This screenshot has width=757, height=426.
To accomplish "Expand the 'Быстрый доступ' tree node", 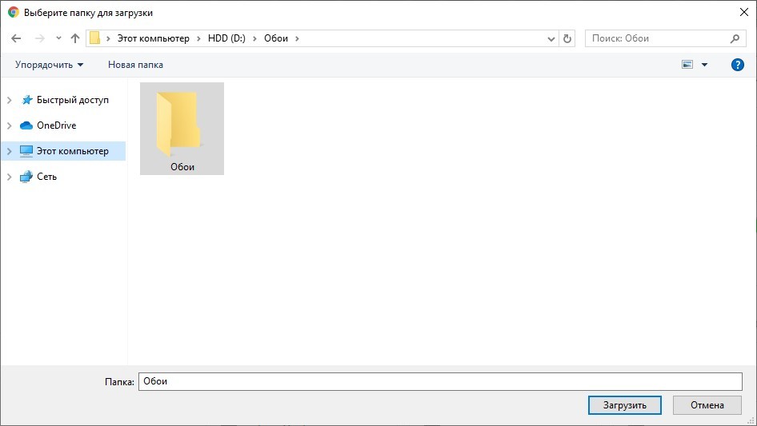I will pyautogui.click(x=9, y=100).
